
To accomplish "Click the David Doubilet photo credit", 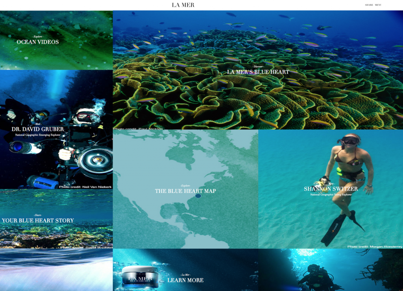I will [86, 247].
